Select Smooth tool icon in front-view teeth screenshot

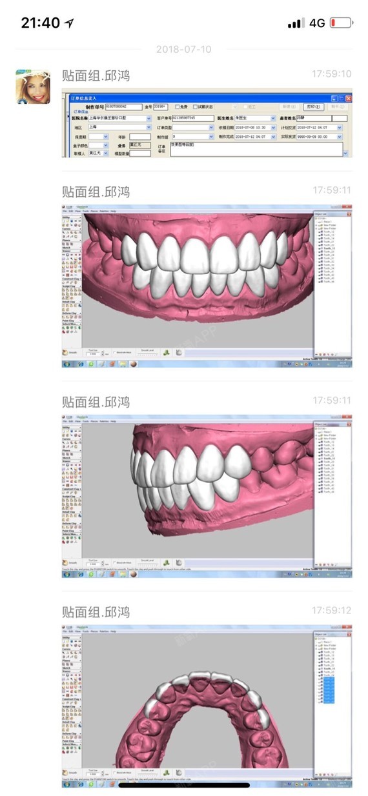click(65, 353)
